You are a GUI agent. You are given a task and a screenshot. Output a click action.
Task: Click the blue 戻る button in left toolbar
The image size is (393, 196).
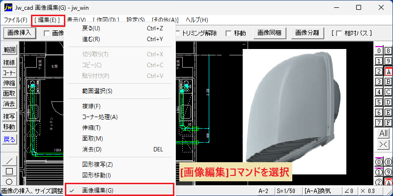pos(9,139)
